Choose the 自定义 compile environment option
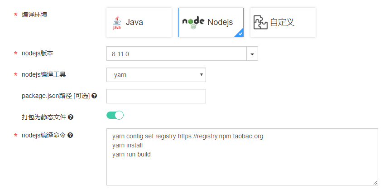The height and width of the screenshot is (190, 389). tap(283, 22)
